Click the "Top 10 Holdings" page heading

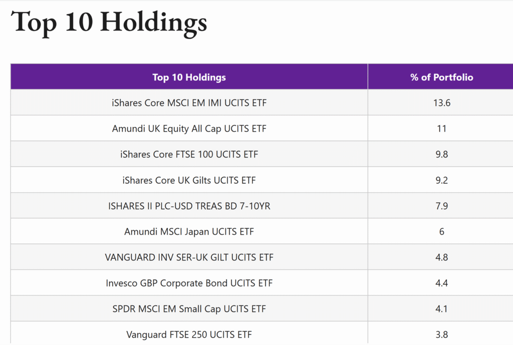pos(109,23)
